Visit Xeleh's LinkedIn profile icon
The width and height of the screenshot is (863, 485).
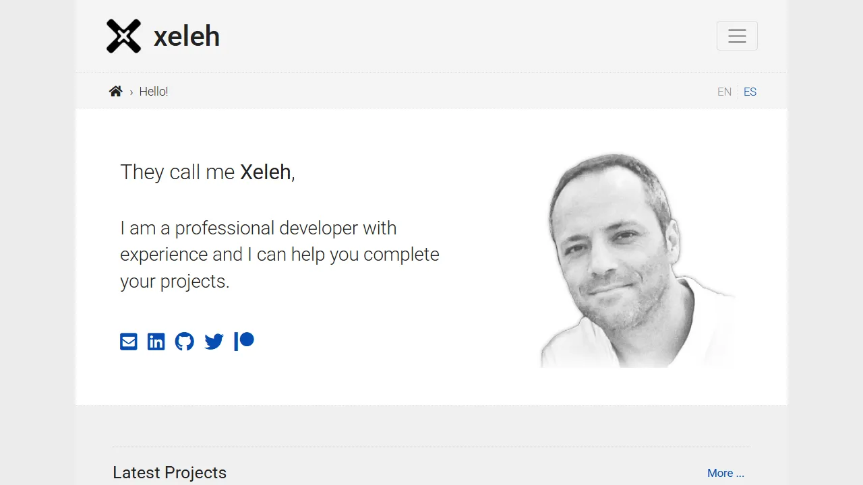(x=156, y=342)
